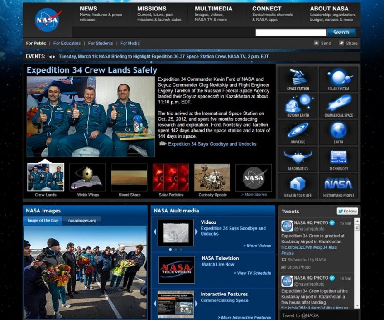The image size is (384, 320).
Task: Click the NASA logo in header
Action: pos(48,20)
